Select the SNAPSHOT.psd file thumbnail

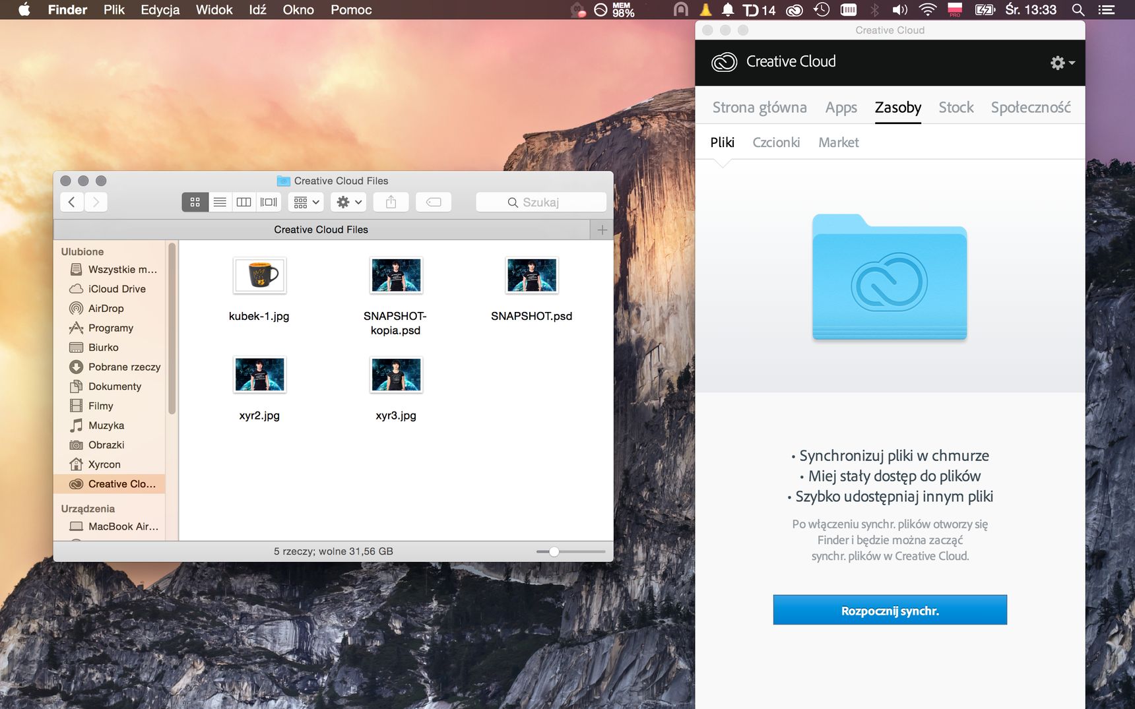532,275
